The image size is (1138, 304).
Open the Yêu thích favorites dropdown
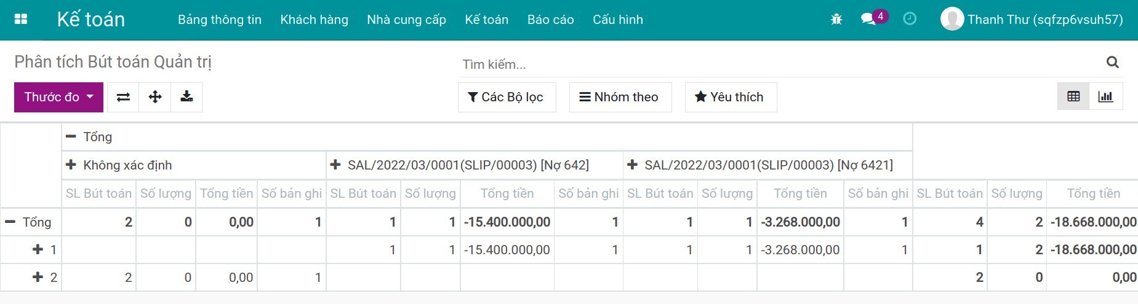[x=730, y=97]
